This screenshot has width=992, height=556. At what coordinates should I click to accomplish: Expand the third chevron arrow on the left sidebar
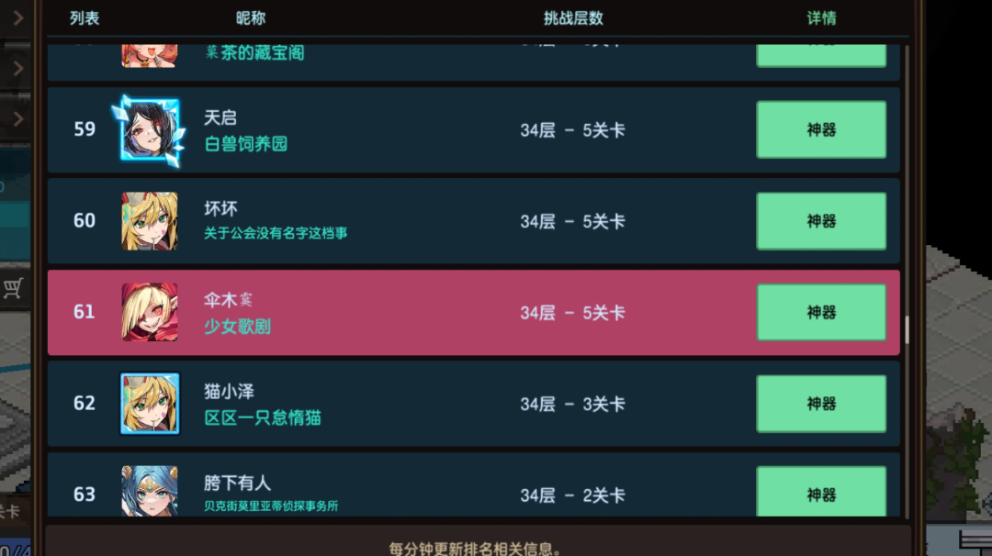pos(17,118)
